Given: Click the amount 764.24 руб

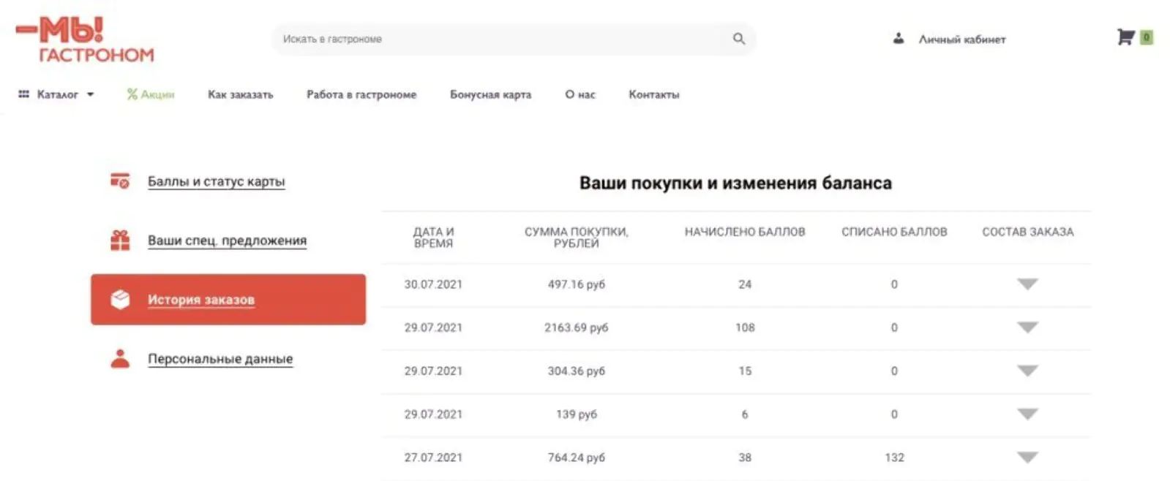Looking at the screenshot, I should pyautogui.click(x=576, y=458).
